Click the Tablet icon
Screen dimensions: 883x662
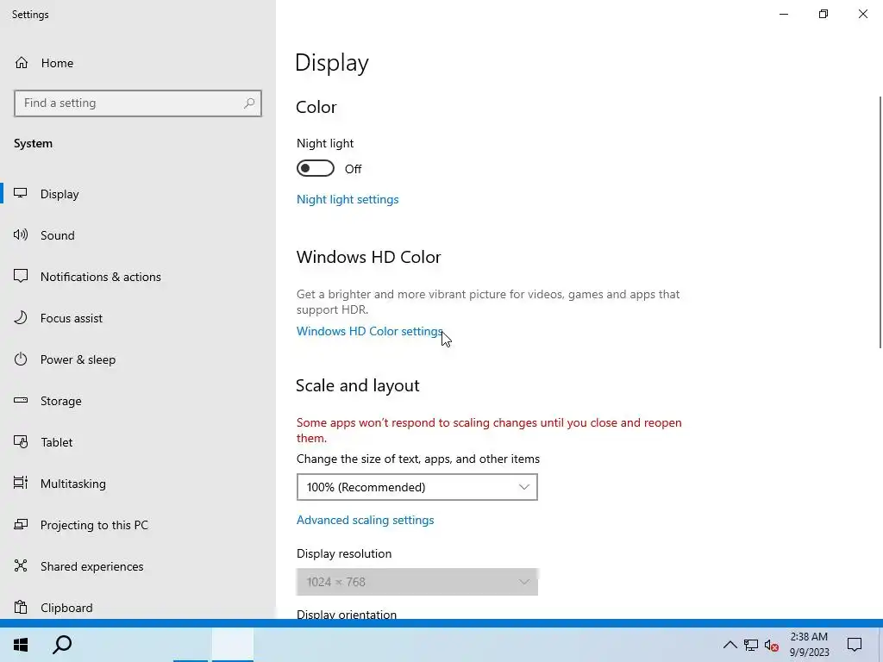click(x=21, y=442)
